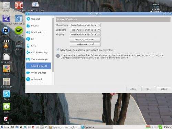Open the Spotify desktop icon
172x129 pixels.
[19, 30]
